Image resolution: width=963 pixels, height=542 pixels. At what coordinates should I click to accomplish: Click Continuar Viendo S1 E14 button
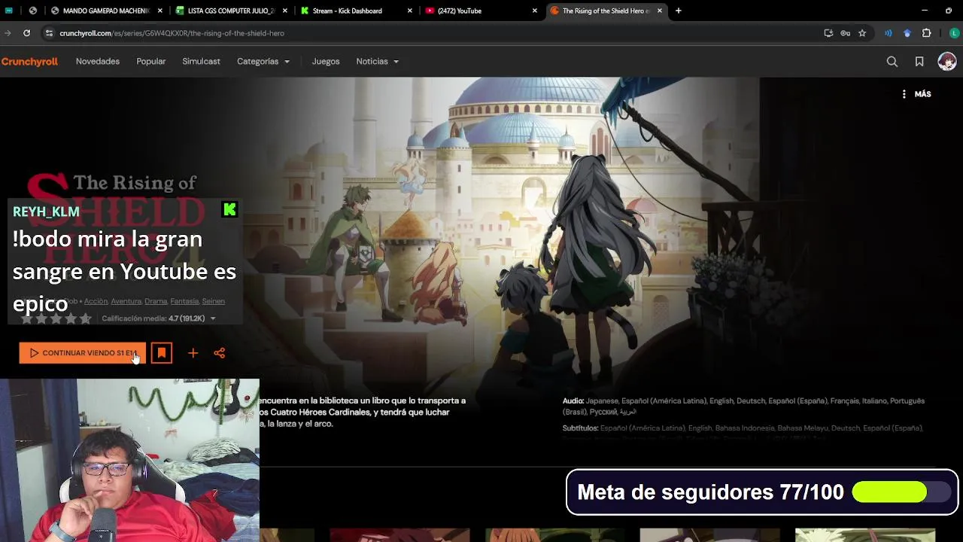[82, 353]
